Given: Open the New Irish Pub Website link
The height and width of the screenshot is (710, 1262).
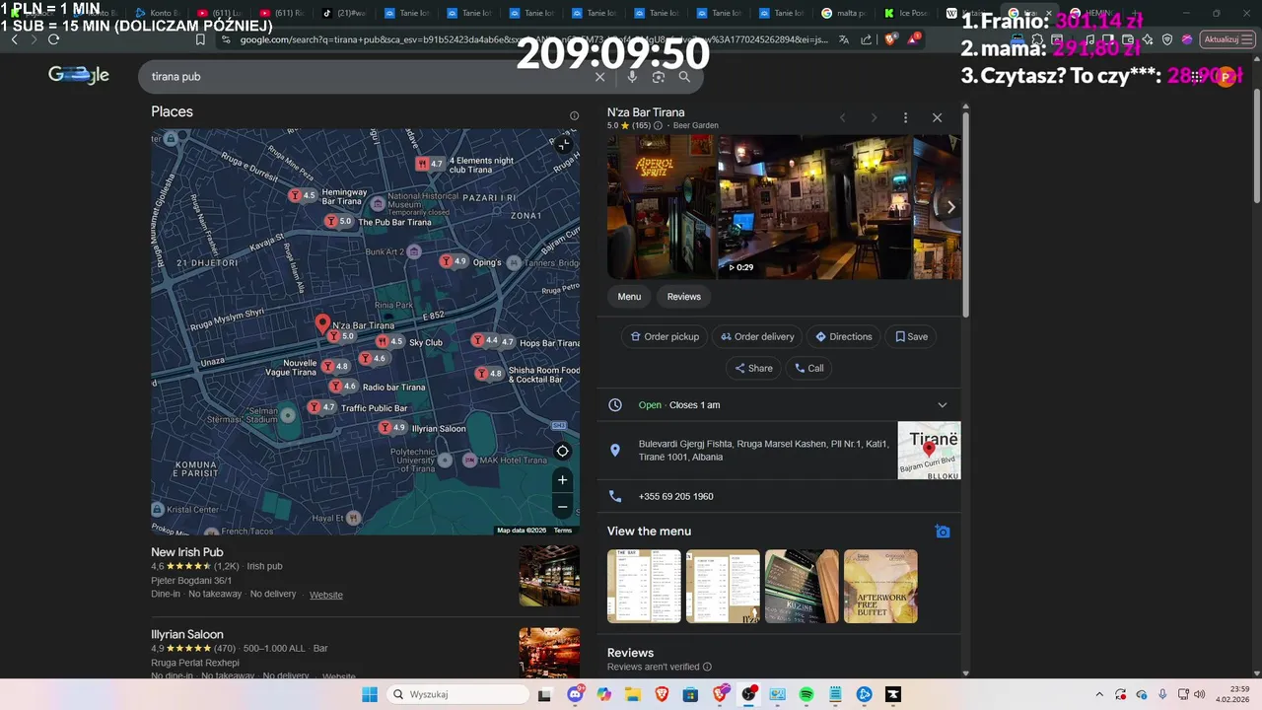Looking at the screenshot, I should (x=325, y=596).
